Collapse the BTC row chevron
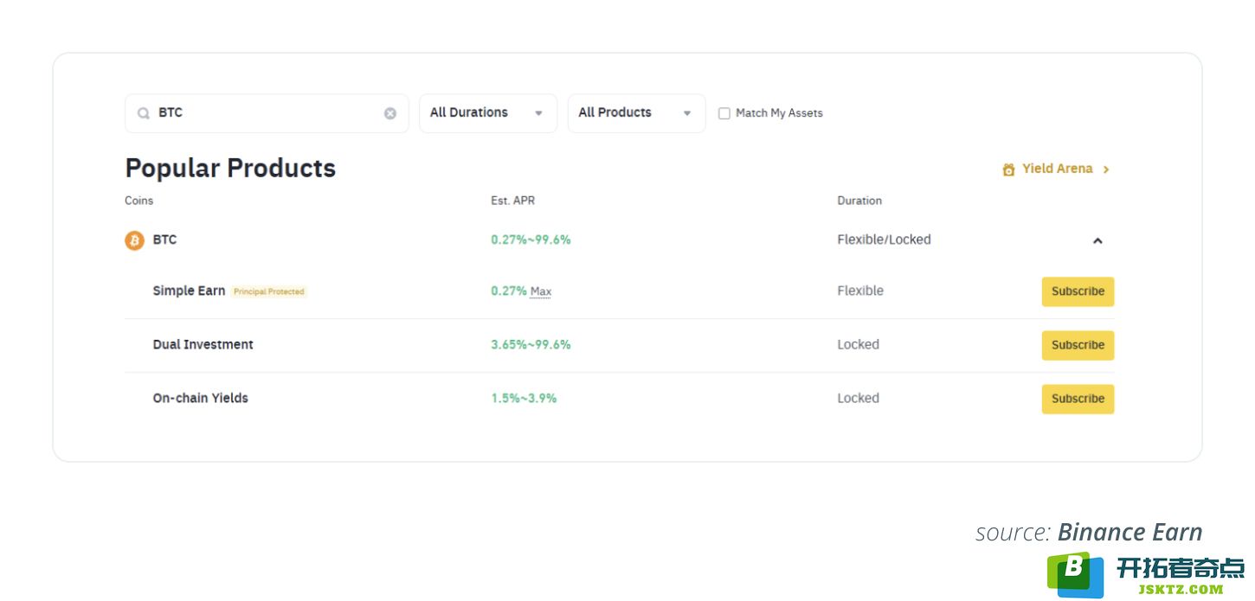Viewport: 1255px width, 601px height. click(1097, 240)
